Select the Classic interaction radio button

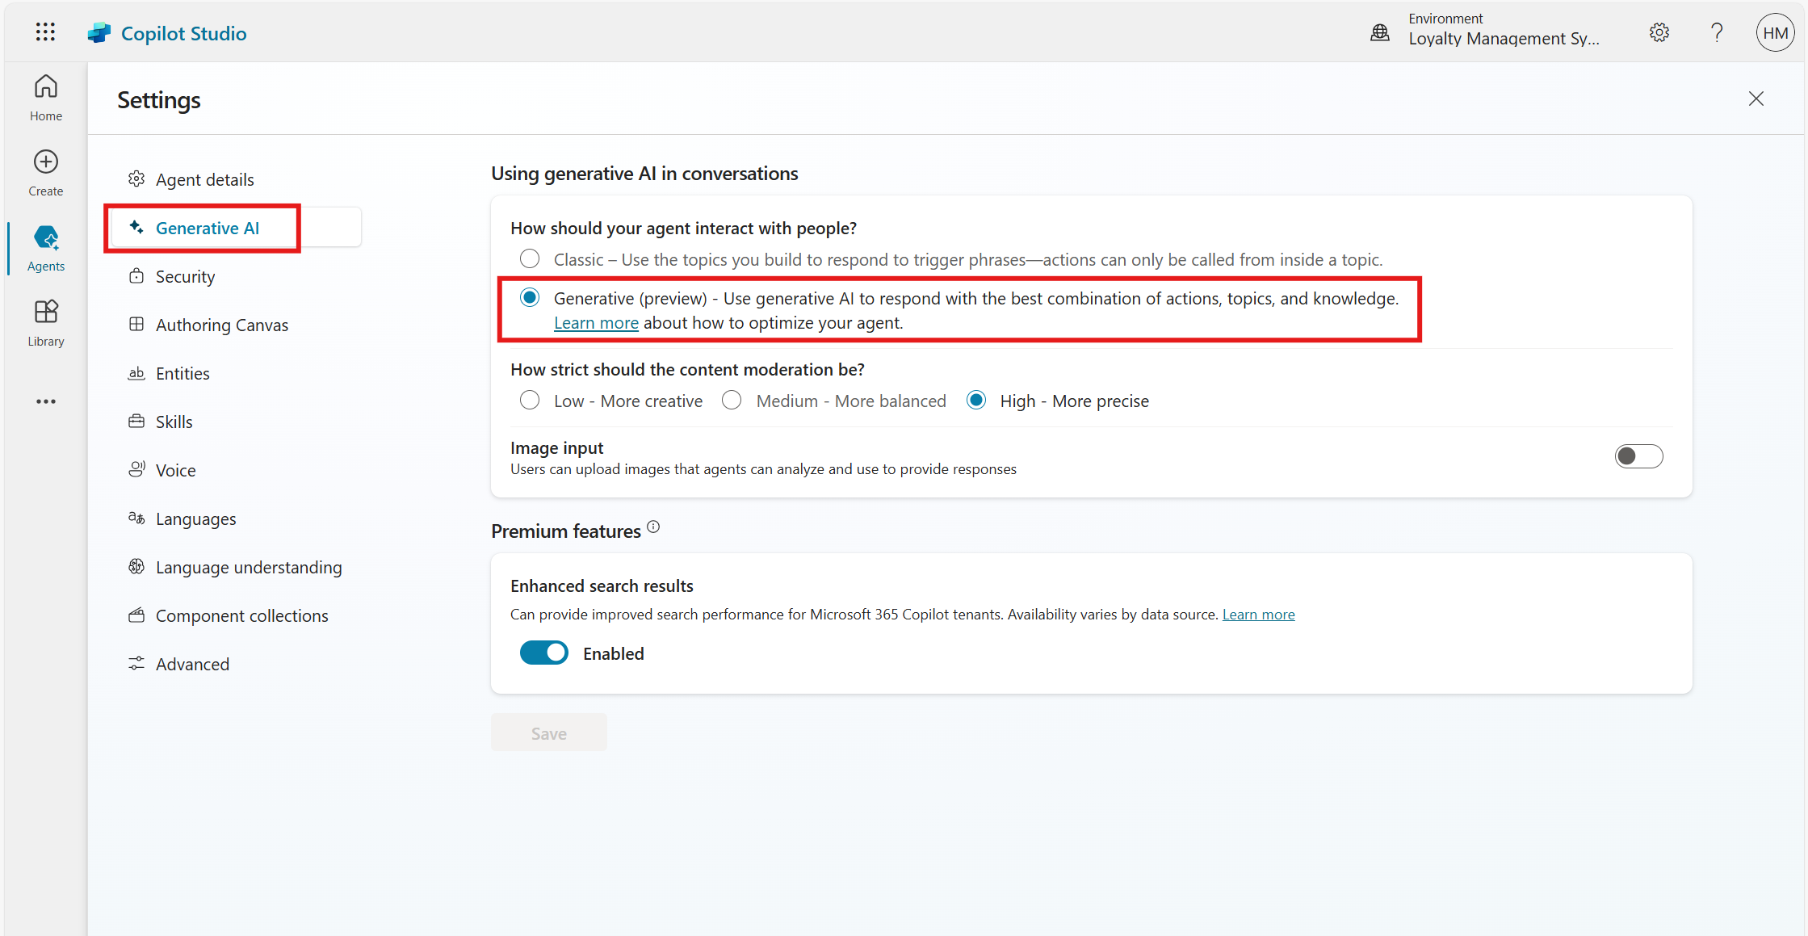pos(530,259)
